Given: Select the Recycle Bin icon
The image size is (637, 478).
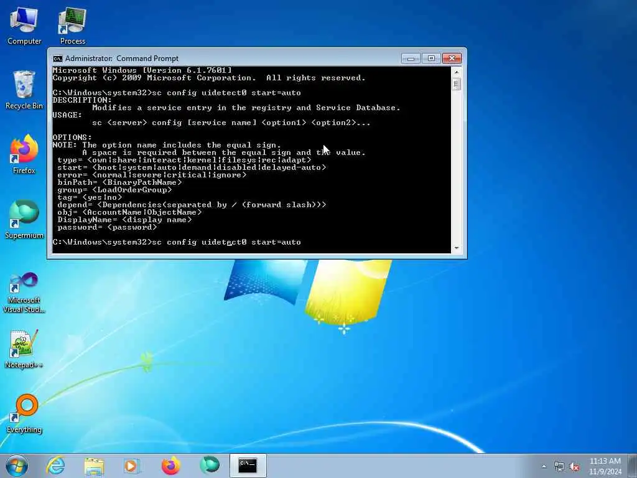Looking at the screenshot, I should click(x=24, y=90).
